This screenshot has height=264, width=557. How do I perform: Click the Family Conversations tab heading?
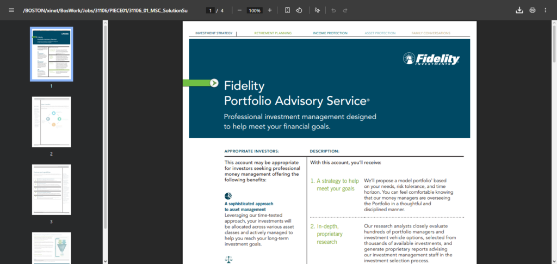pos(431,33)
